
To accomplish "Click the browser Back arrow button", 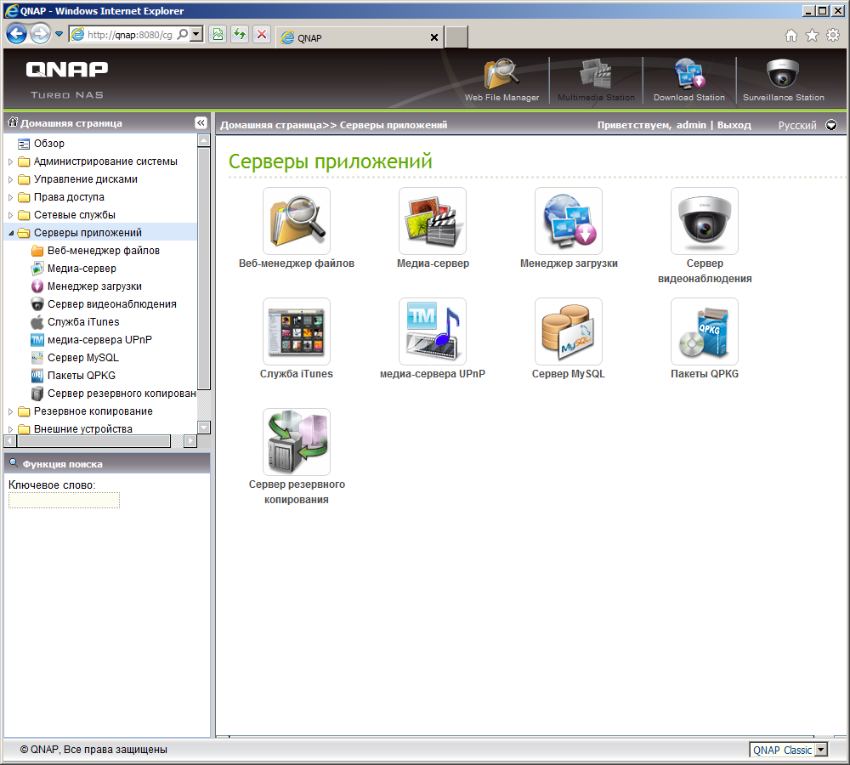I will point(17,34).
